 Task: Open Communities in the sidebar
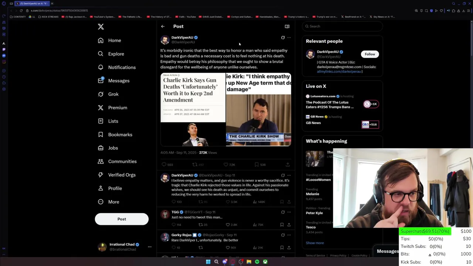117,161
